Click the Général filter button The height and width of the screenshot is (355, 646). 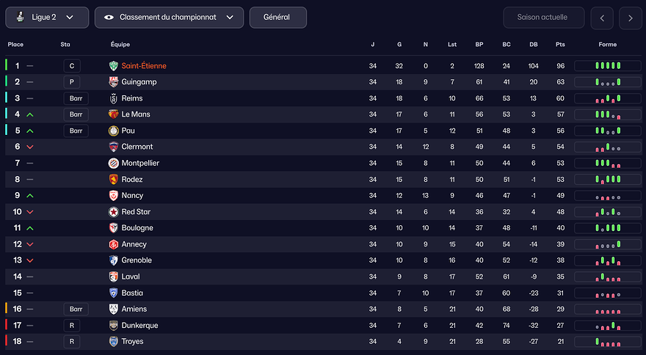click(x=277, y=17)
